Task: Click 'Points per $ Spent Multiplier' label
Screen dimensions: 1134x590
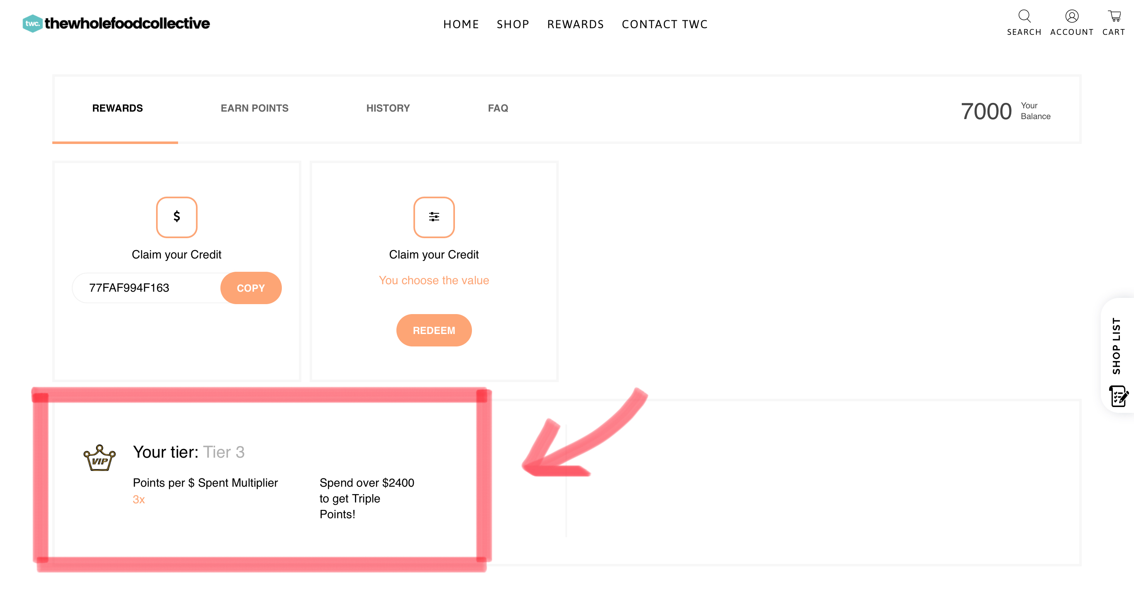Action: point(205,483)
